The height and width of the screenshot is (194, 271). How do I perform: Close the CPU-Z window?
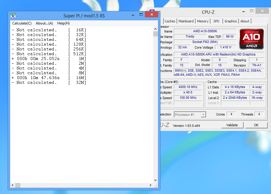262,11
